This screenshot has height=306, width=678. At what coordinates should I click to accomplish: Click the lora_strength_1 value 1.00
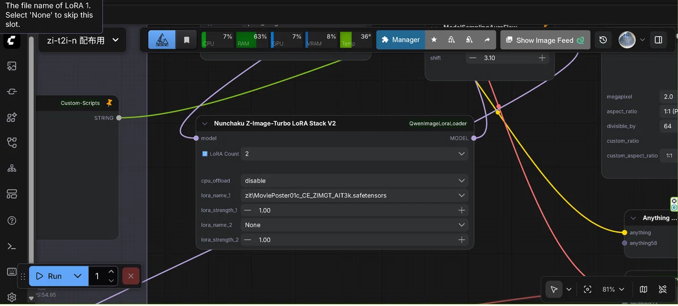pyautogui.click(x=264, y=210)
